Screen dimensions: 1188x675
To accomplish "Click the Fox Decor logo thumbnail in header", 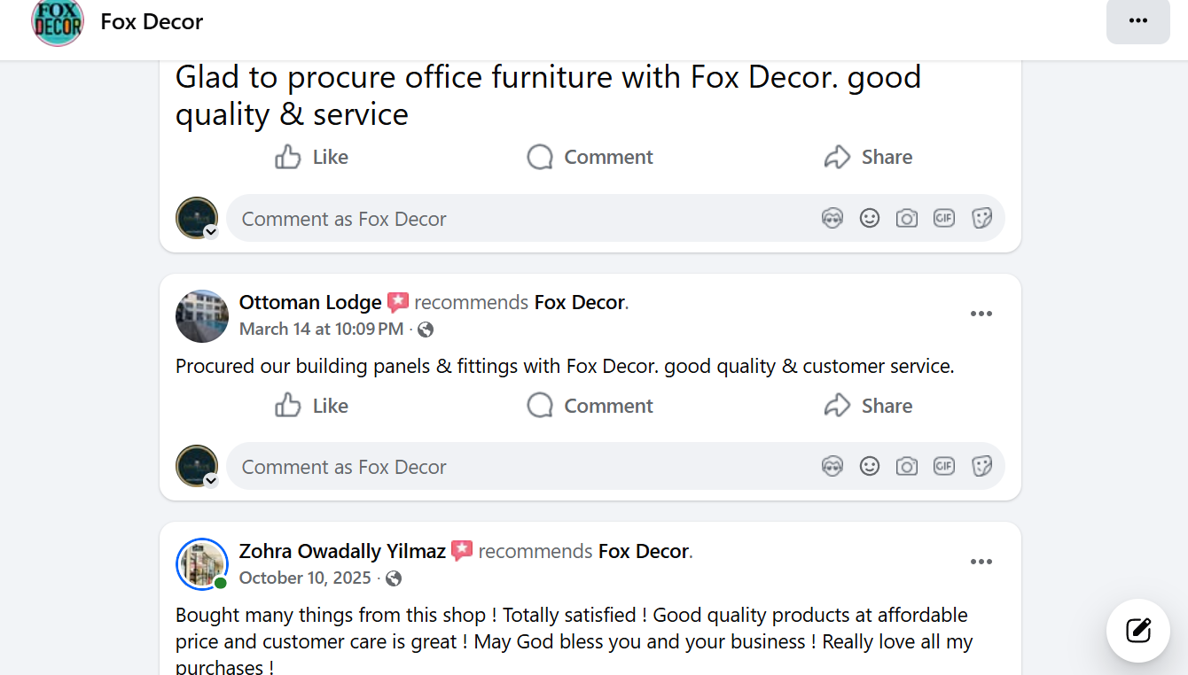I will (x=58, y=22).
